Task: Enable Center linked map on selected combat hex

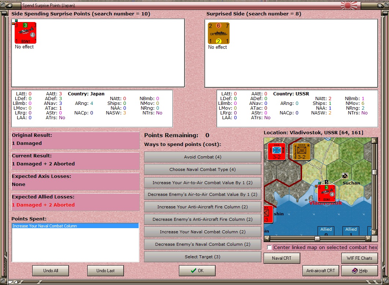Action: (x=269, y=248)
